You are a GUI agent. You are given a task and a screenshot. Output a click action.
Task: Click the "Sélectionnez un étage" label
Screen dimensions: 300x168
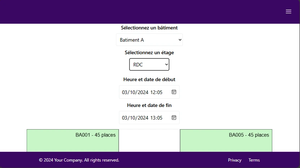click(149, 52)
